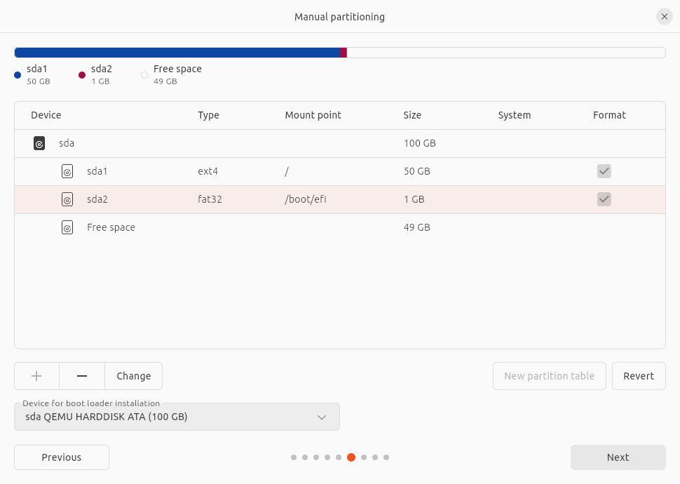Viewport: 680px width, 484px height.
Task: Click the blue sda1 legend dot
Action: [x=18, y=75]
